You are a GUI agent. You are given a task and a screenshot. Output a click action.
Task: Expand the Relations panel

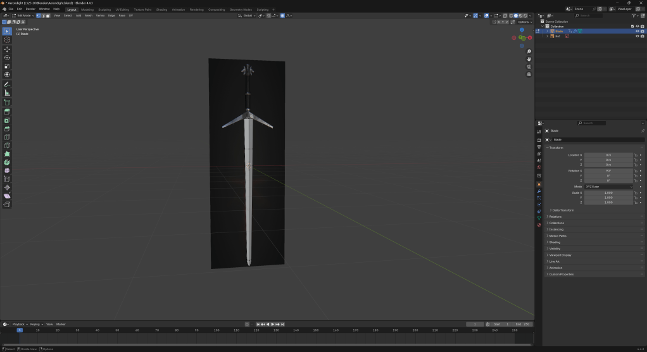click(555, 217)
